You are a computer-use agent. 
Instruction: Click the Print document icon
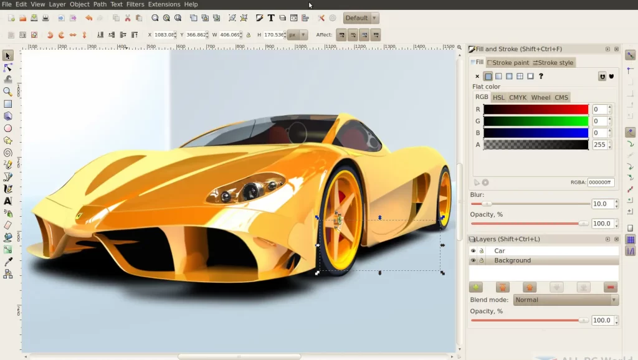pyautogui.click(x=45, y=18)
